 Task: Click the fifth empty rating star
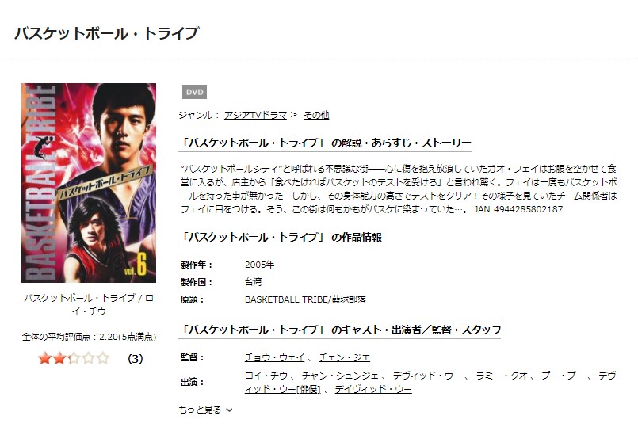coord(103,358)
